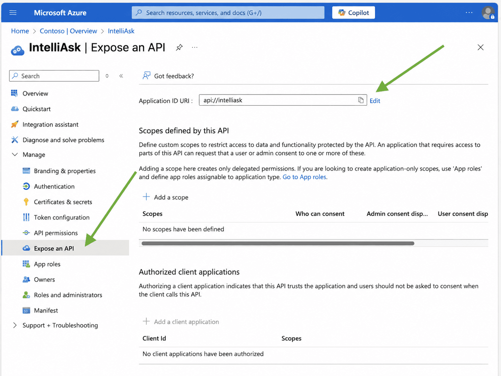
Task: Collapse the Manage section
Action: [x=15, y=154]
